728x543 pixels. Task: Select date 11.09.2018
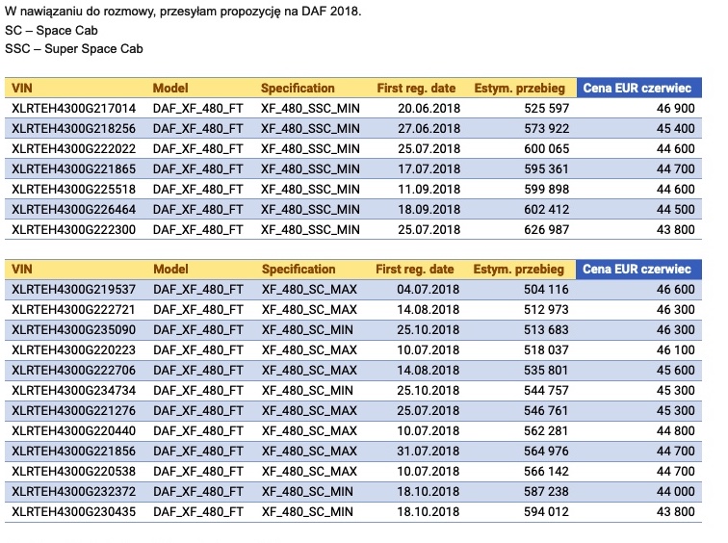pos(429,190)
